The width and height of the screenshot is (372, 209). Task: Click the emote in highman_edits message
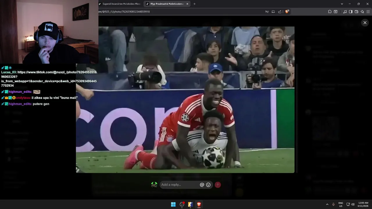click(37, 92)
